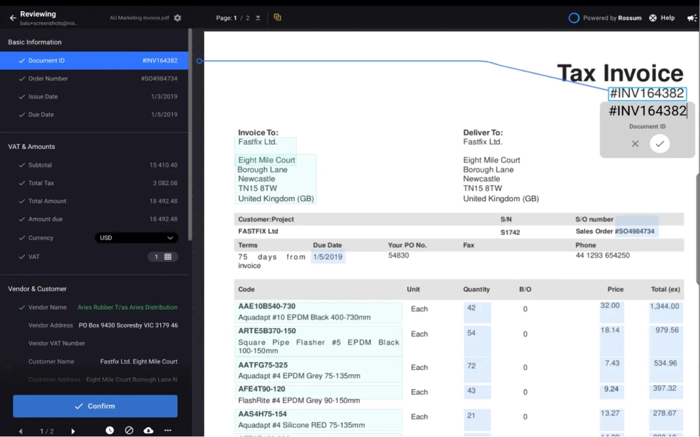Image resolution: width=700 pixels, height=437 pixels.
Task: Open the Help link
Action: point(662,18)
